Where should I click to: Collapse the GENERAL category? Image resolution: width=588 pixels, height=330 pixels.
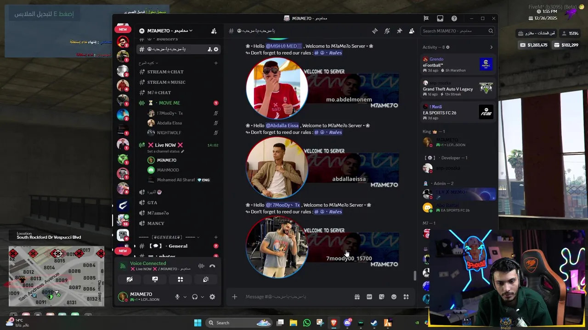pyautogui.click(x=169, y=237)
